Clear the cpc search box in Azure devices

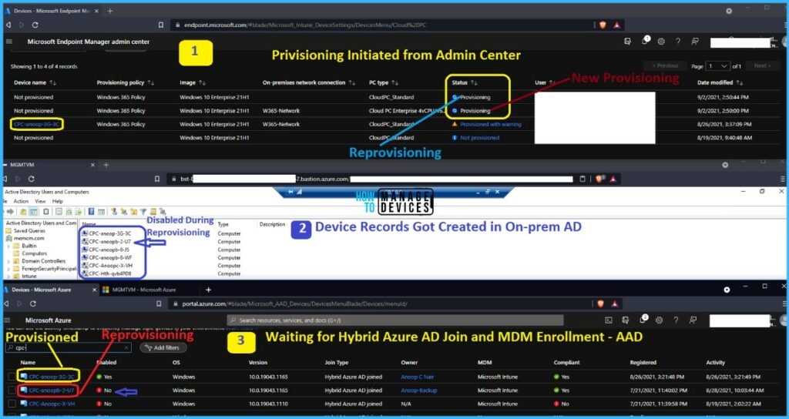[x=126, y=347]
